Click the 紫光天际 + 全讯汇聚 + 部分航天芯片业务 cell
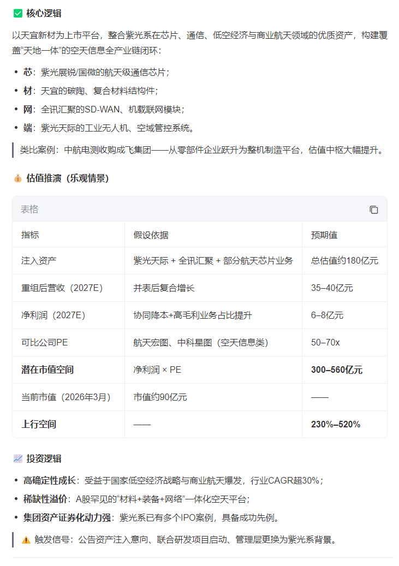Image resolution: width=399 pixels, height=566 pixels. tap(213, 260)
